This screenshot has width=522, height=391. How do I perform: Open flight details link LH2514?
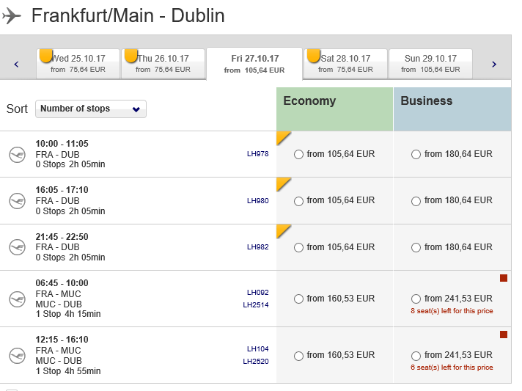tap(256, 304)
